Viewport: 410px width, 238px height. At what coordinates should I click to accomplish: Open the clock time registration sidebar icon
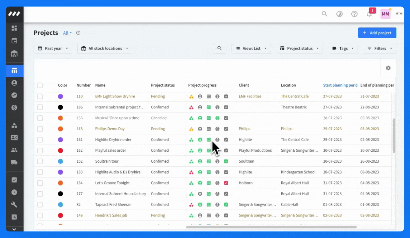click(14, 192)
